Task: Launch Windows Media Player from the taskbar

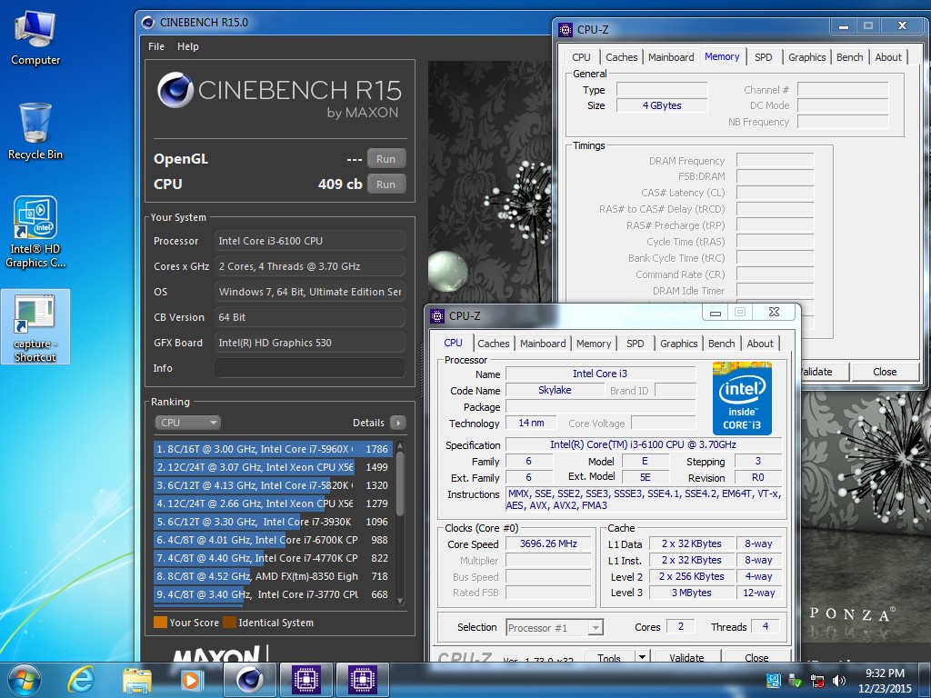Action: click(x=191, y=680)
